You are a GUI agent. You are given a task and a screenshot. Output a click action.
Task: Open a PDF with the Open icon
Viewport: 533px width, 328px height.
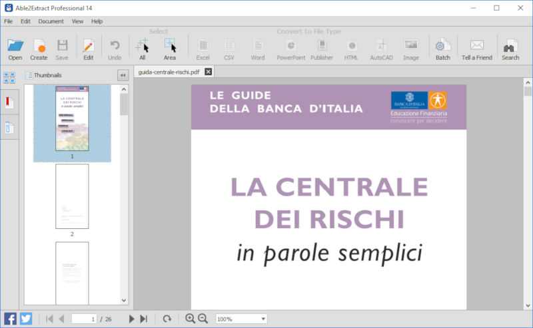click(x=15, y=49)
